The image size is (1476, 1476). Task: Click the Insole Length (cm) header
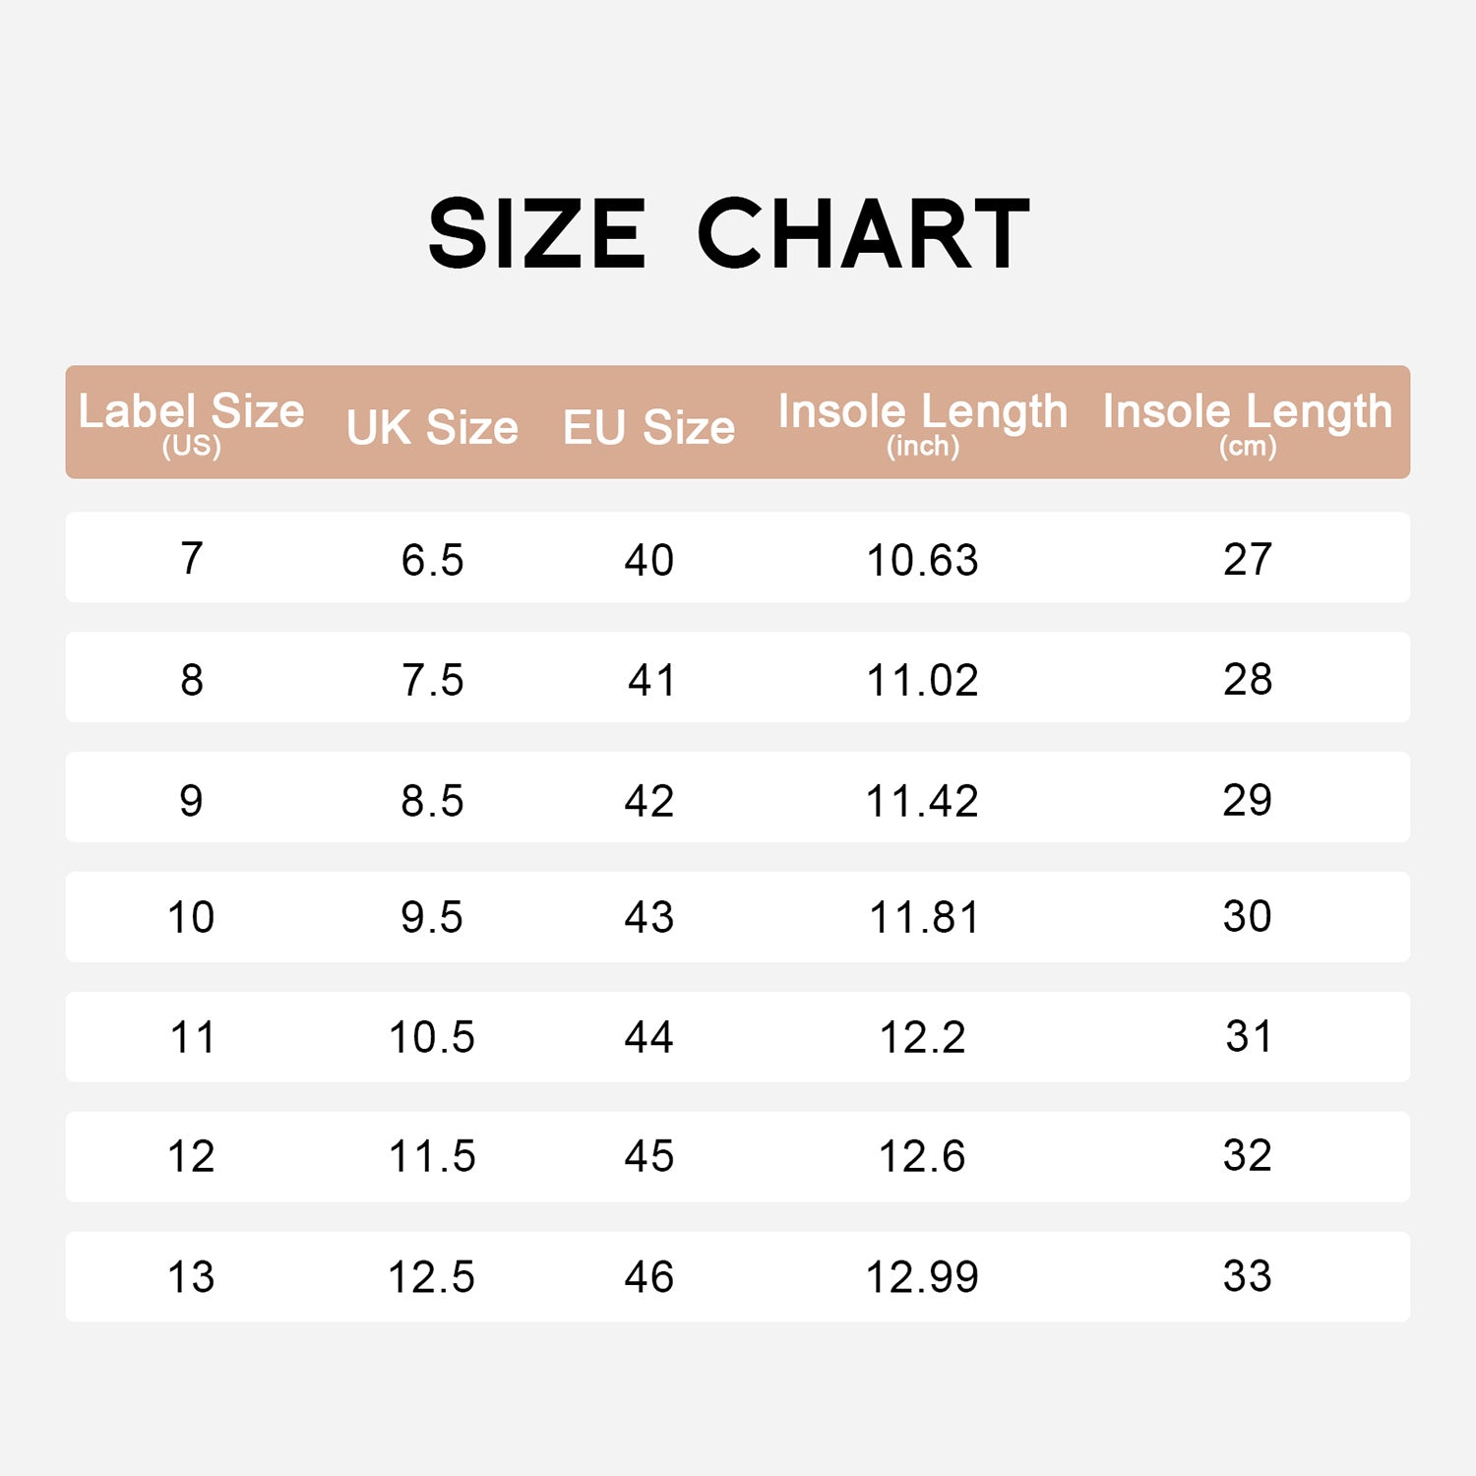(1247, 423)
